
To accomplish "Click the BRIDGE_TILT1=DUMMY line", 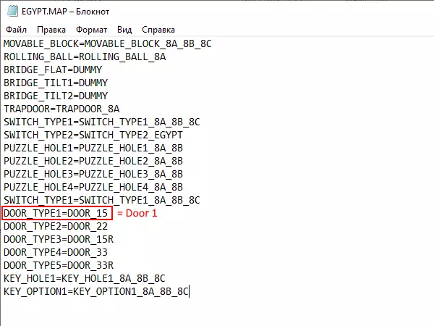I will tap(56, 83).
